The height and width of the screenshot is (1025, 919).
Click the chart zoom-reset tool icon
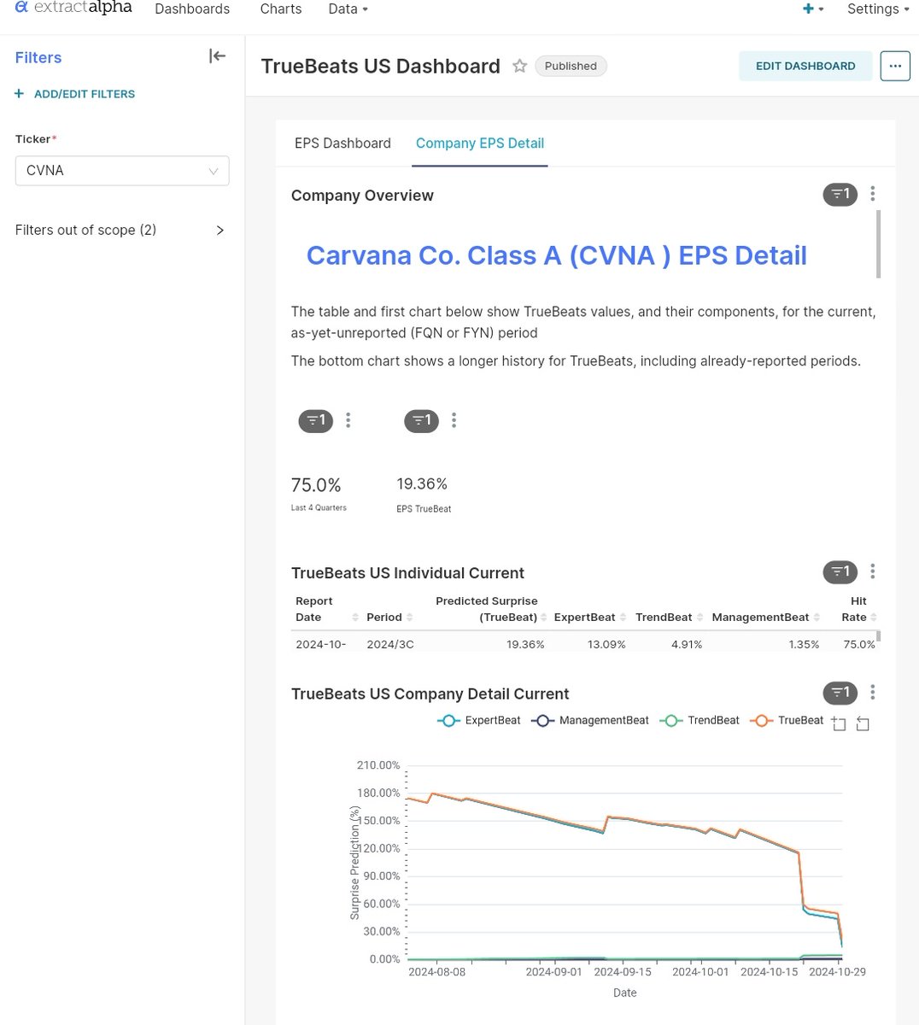(x=863, y=724)
